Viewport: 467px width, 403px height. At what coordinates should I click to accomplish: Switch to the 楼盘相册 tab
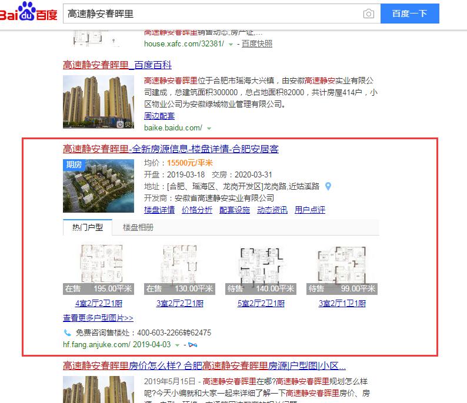tap(138, 227)
